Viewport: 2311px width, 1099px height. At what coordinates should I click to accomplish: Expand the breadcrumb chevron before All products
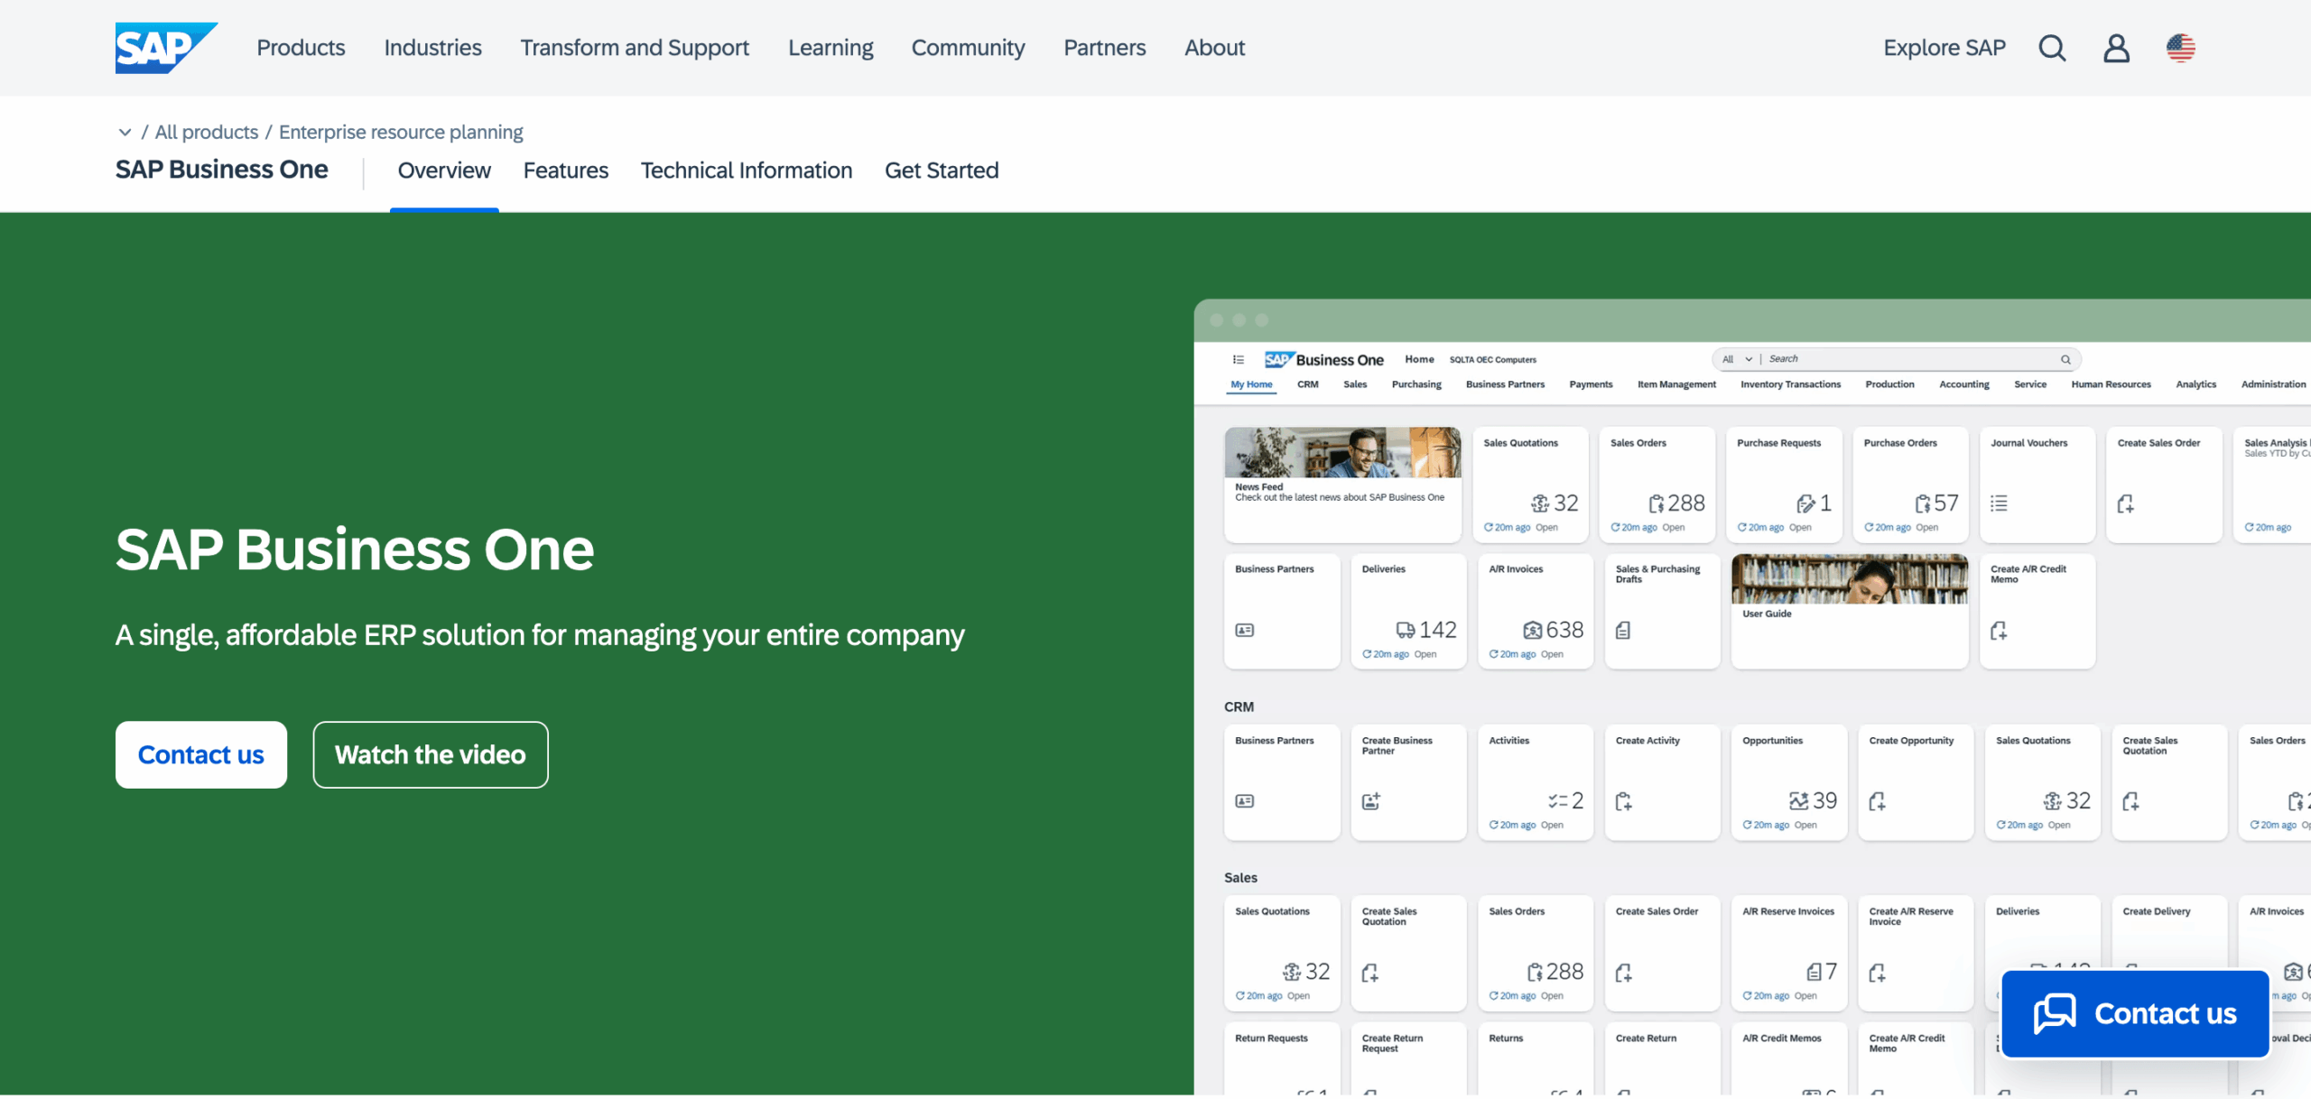125,133
